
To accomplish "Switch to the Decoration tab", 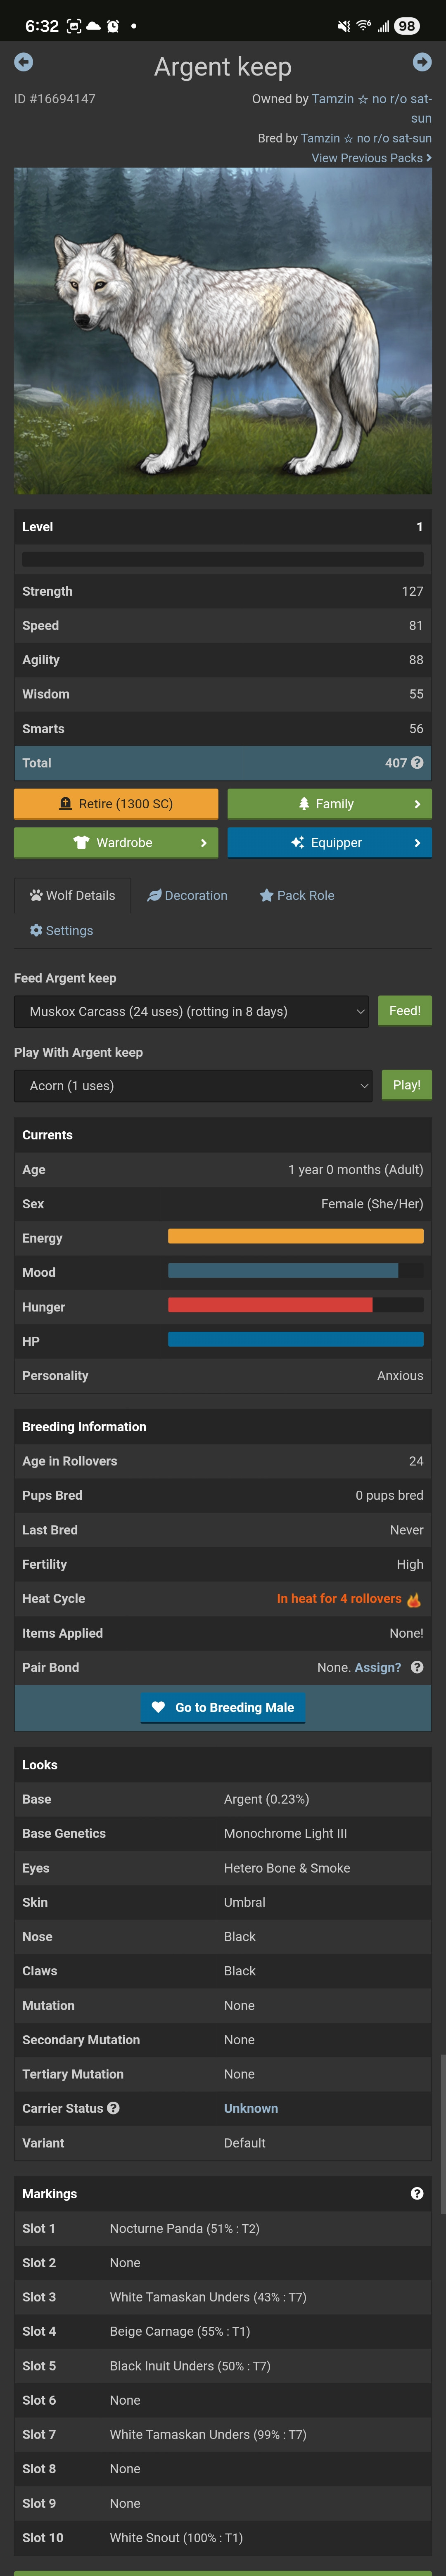I will pos(188,895).
